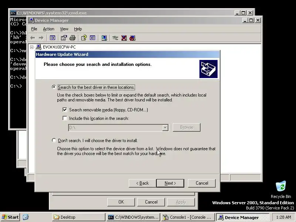Click the Scan for hardware changes icon

[x=104, y=38]
